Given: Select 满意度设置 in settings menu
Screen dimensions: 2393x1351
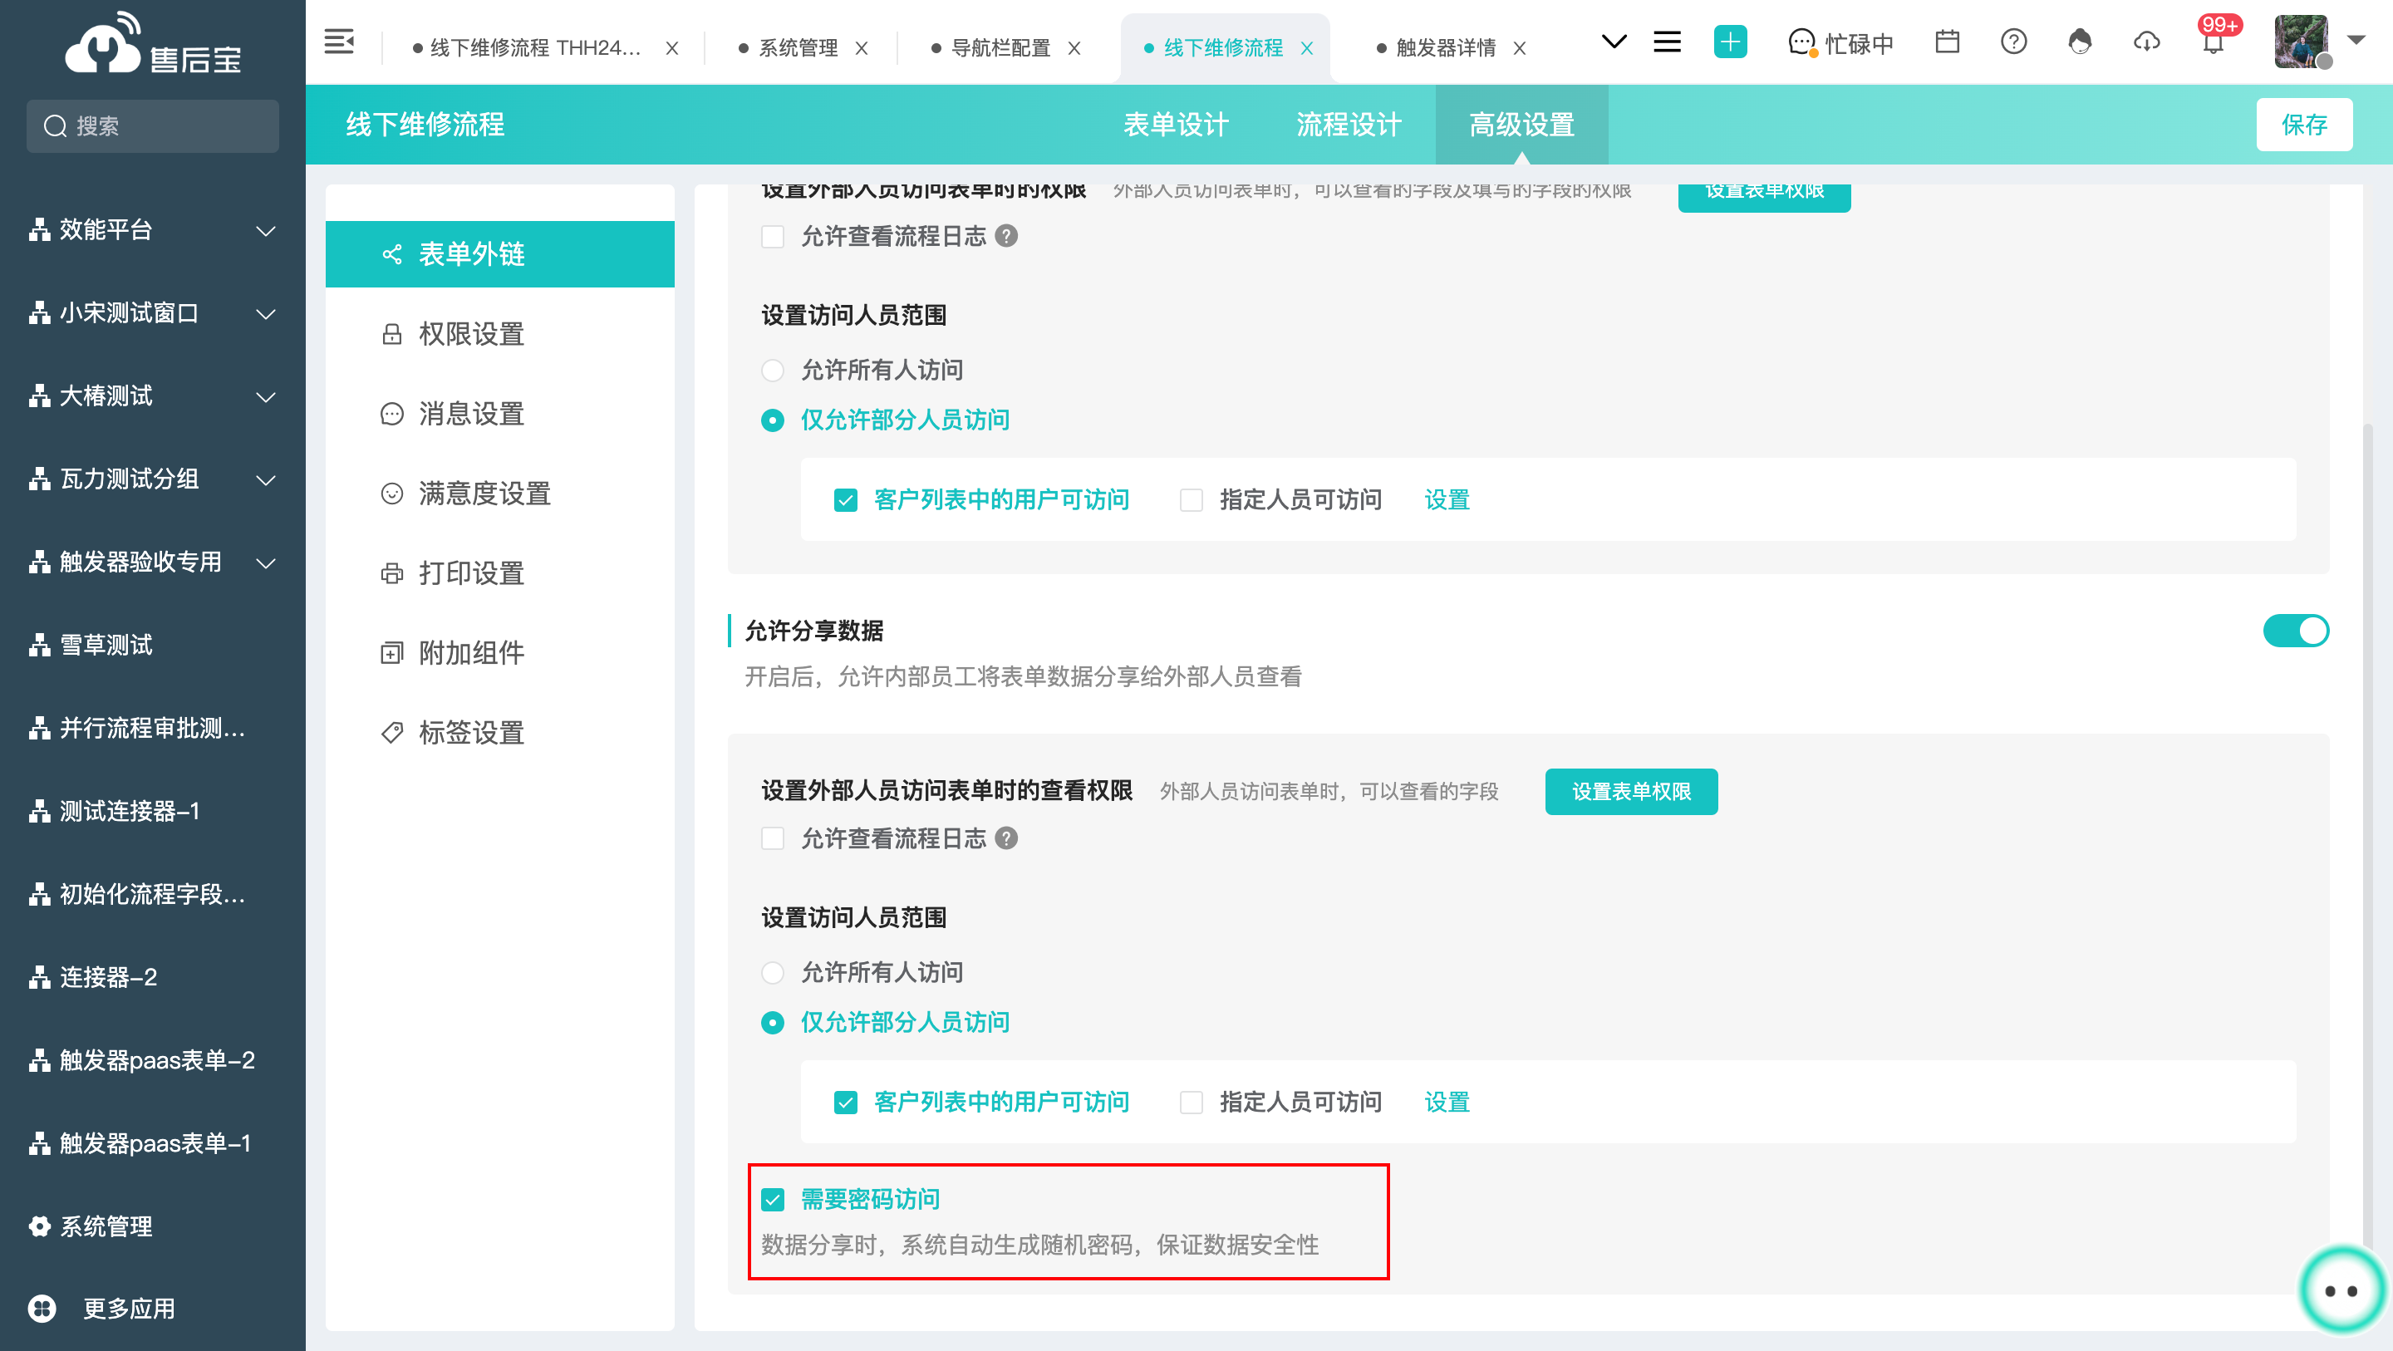Looking at the screenshot, I should tap(499, 494).
